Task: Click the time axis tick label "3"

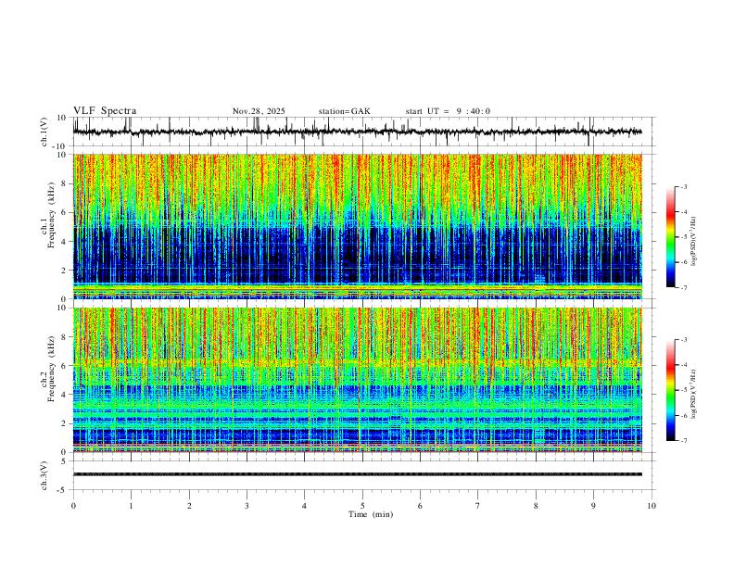Action: click(x=247, y=506)
